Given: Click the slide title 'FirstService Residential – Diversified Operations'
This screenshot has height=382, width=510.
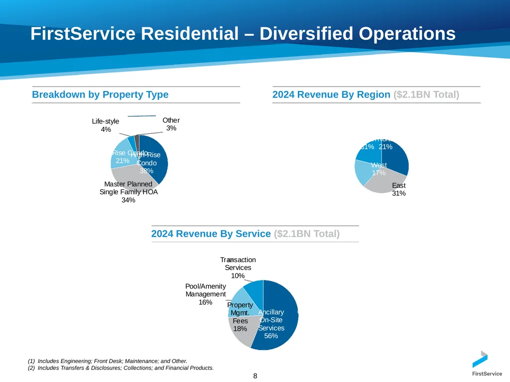Looking at the screenshot, I should click(x=243, y=33).
